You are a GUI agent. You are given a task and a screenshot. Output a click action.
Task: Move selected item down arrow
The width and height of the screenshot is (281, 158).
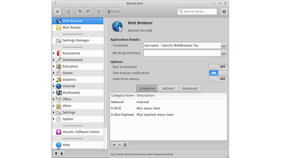tap(62, 153)
